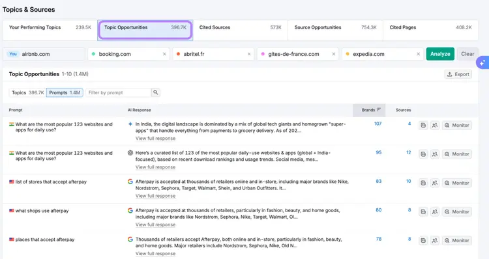Switch to the Cited Sources tab
Screen dimensions: 489x259
click(240, 30)
